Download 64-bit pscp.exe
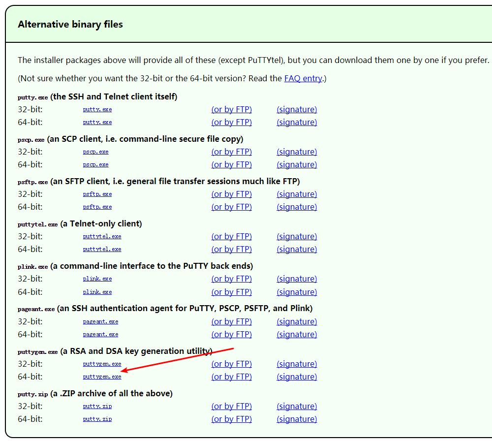The image size is (492, 443). [x=96, y=165]
